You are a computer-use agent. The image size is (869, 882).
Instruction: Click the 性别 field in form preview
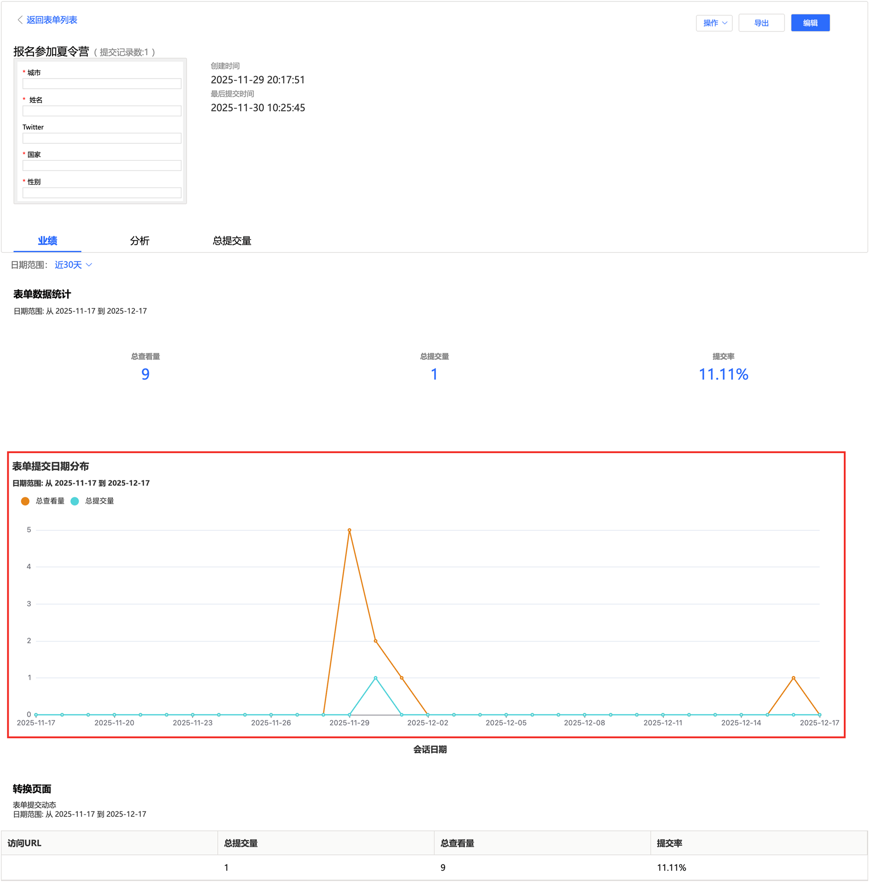pyautogui.click(x=102, y=192)
